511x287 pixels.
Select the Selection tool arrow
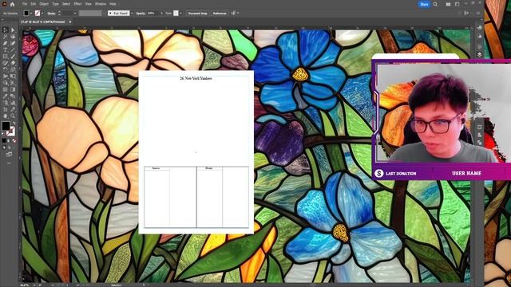click(6, 30)
